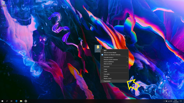Image resolution: width=184 pixels, height=103 pixels.
Task: Select "Analisar com Windows Defender..." entry
Action: (112, 54)
